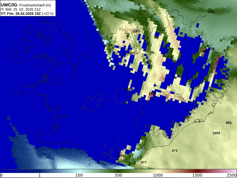Pick the dark red color above the 1500 label
Screen dimensions: 237x178
pos(197,171)
